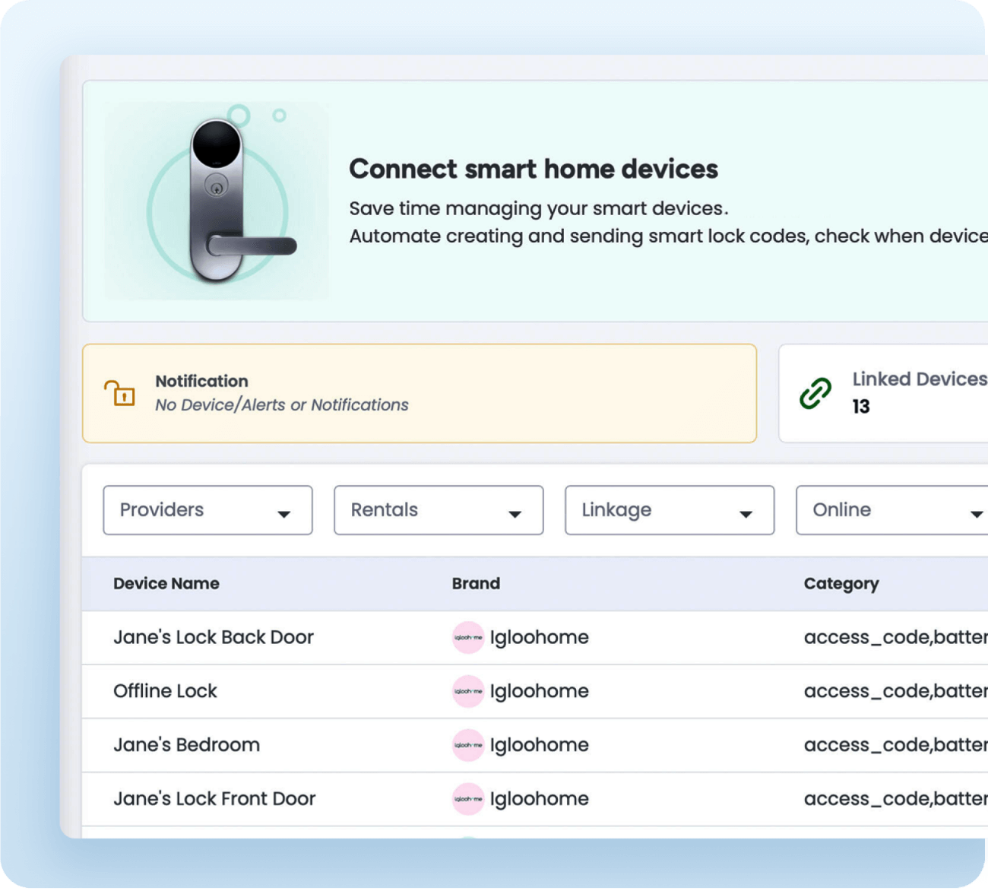Expand the Rentals filter dropdown
The width and height of the screenshot is (988, 891).
[439, 510]
